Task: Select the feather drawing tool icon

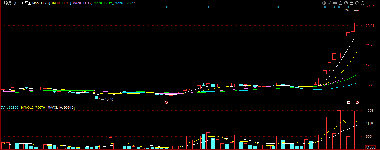Action: [329, 3]
